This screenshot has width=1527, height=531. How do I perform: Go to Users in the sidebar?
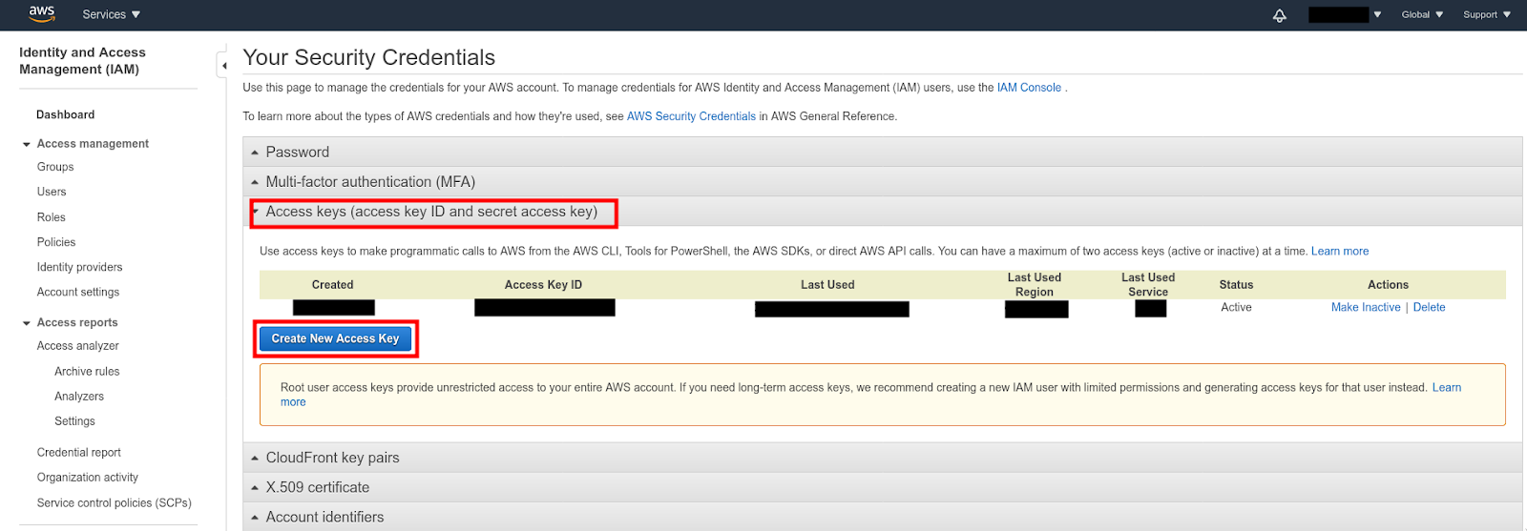click(x=52, y=192)
